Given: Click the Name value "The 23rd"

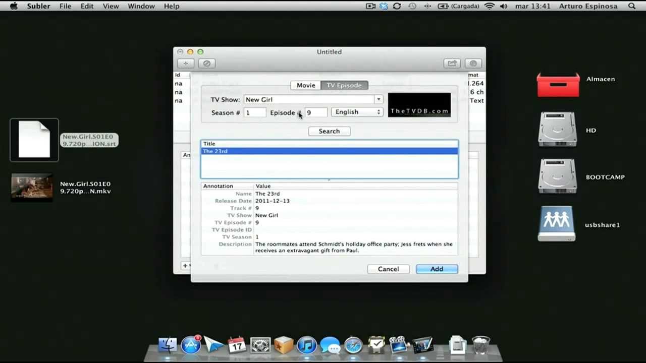Looking at the screenshot, I should pyautogui.click(x=267, y=194).
